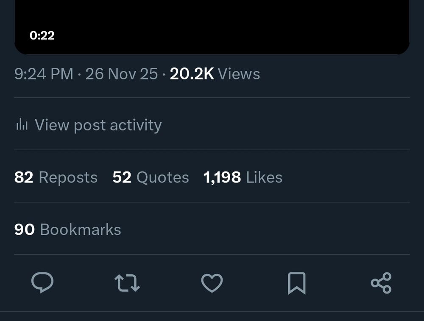Open the share icon menu
The image size is (424, 321).
381,283
